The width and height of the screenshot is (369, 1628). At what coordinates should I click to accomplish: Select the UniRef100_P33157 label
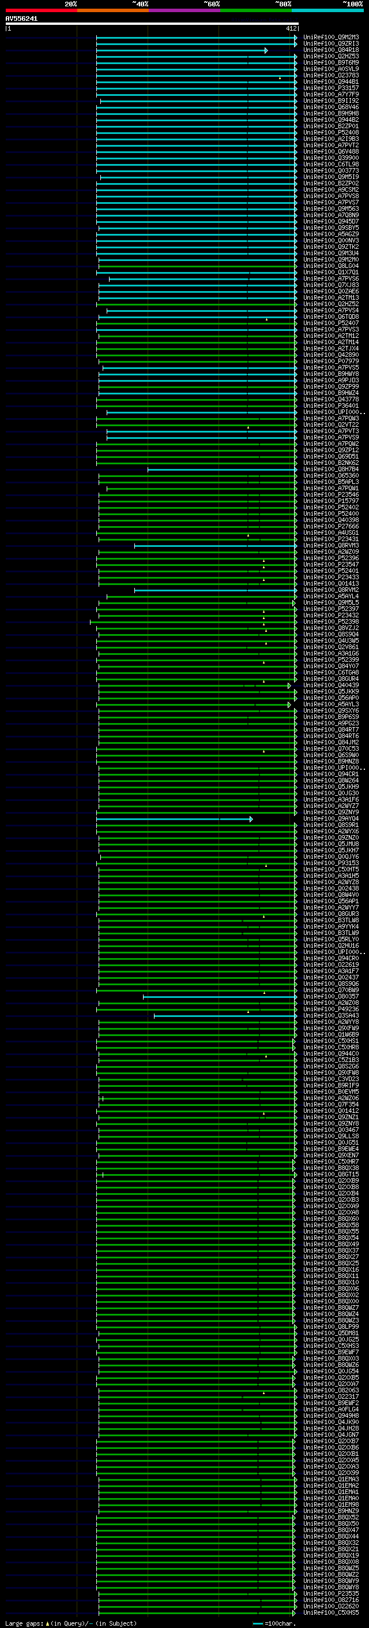tap(331, 88)
